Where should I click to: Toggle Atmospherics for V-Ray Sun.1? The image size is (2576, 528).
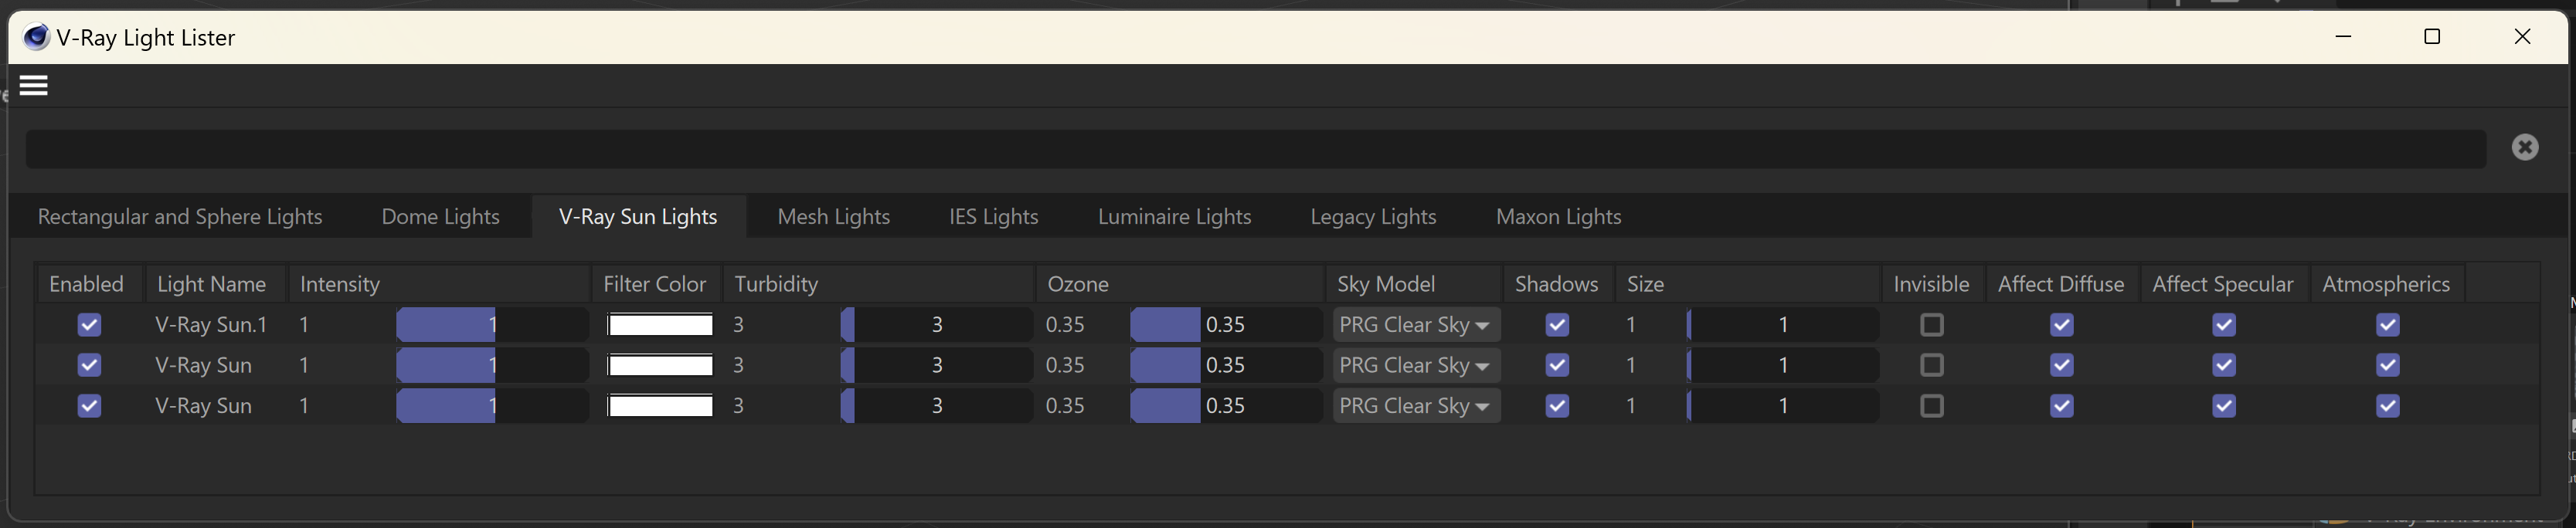pos(2388,325)
